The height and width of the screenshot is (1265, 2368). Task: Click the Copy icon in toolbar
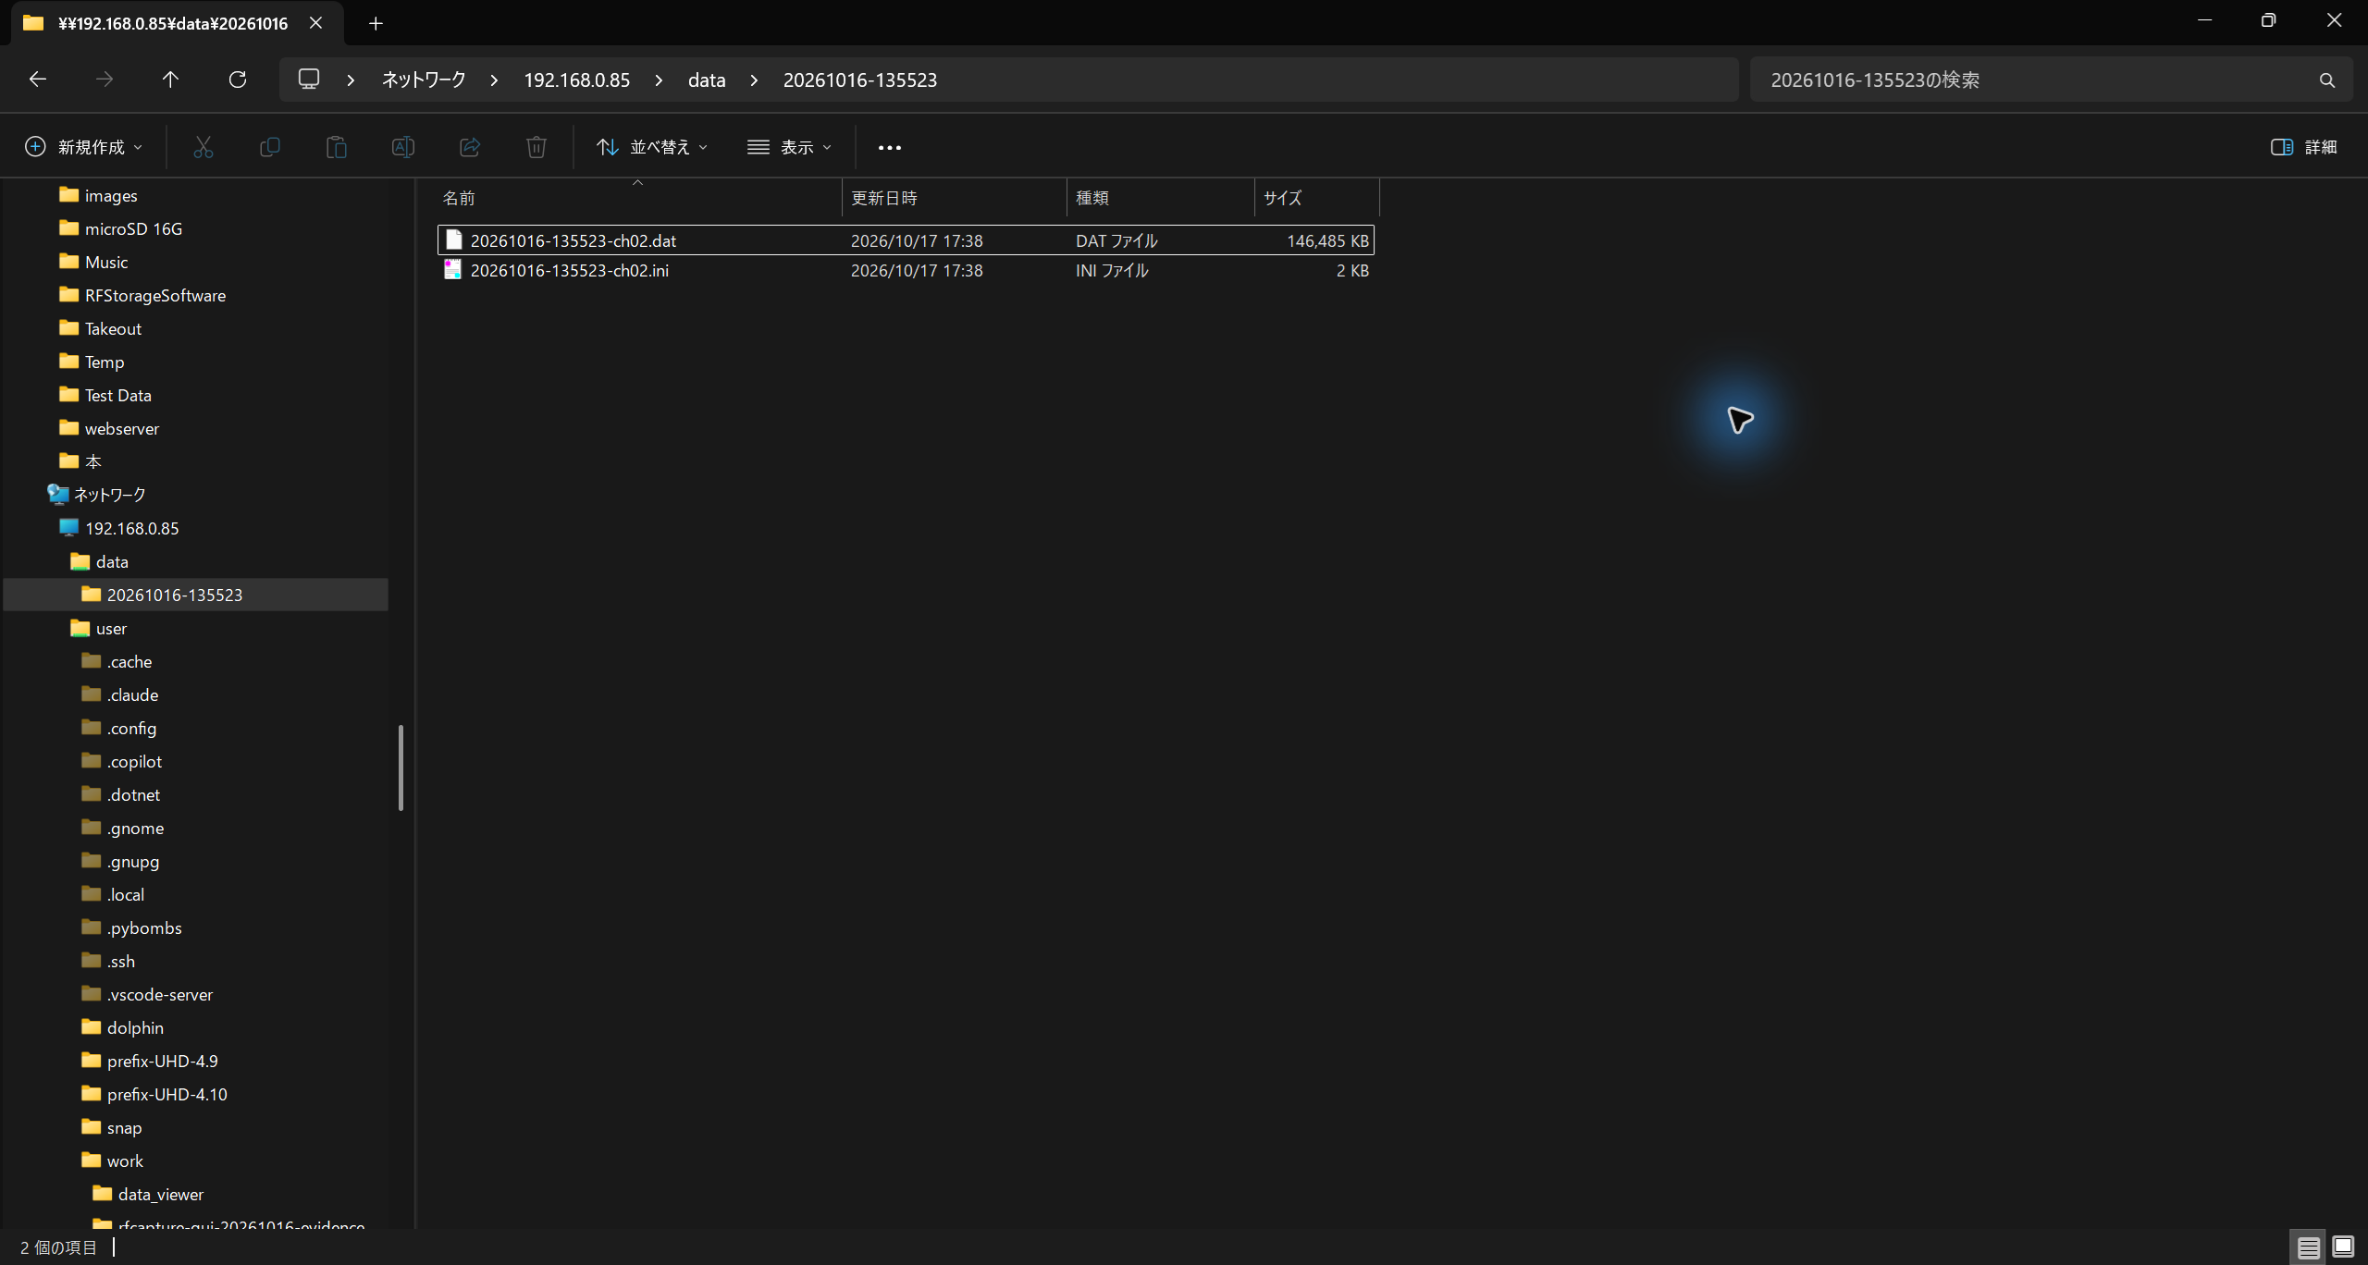(270, 147)
